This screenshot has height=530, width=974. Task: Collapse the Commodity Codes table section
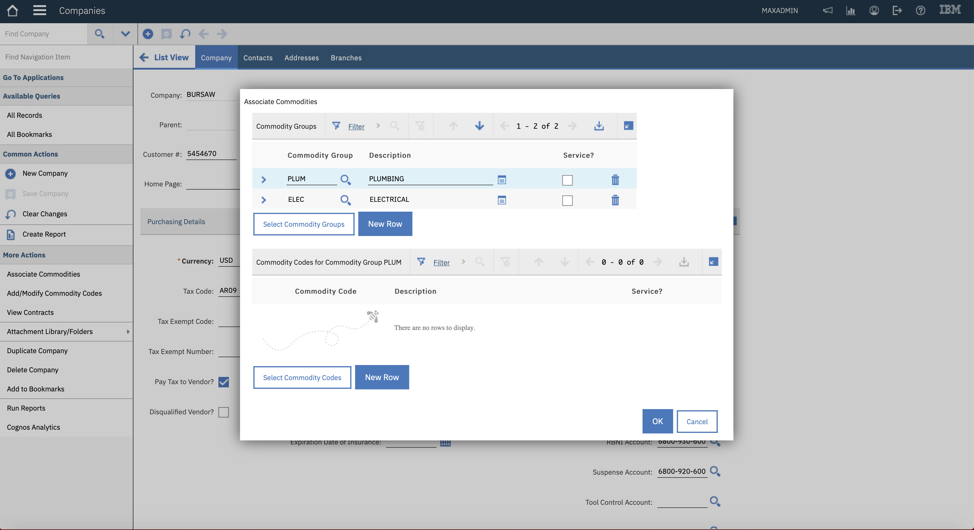(x=713, y=262)
